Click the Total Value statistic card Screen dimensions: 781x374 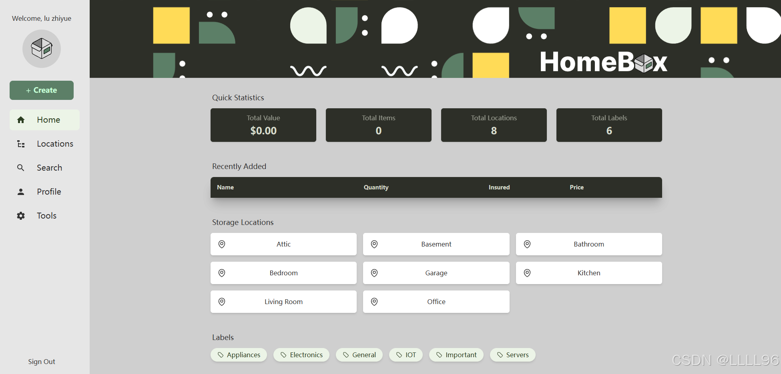[263, 125]
